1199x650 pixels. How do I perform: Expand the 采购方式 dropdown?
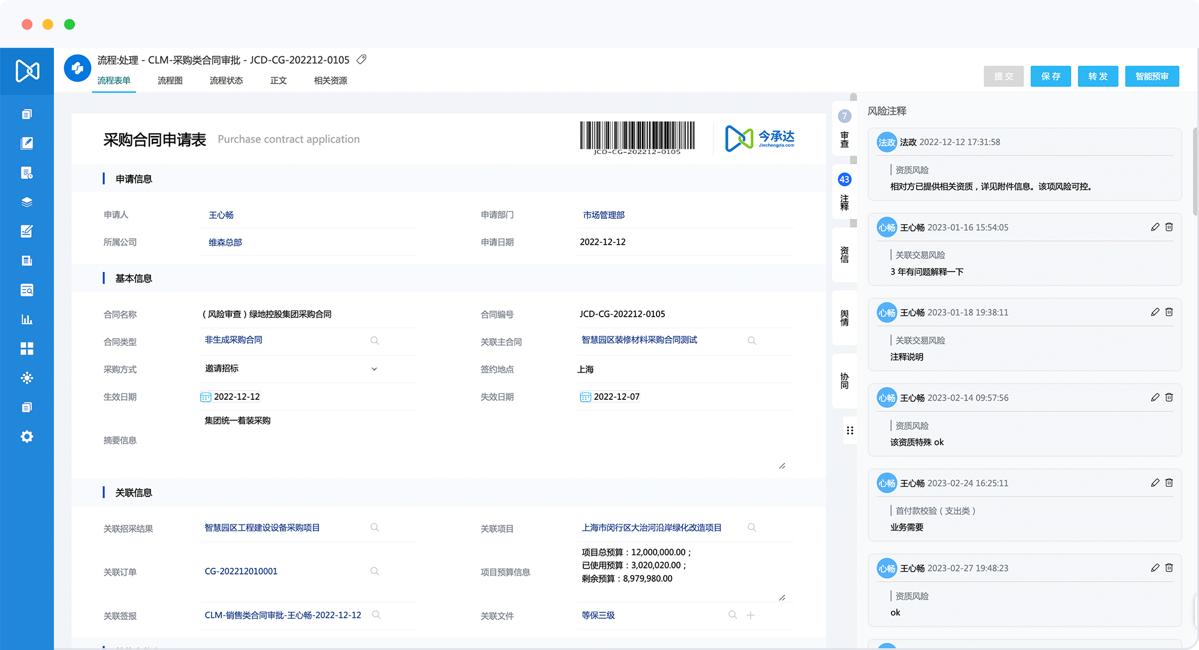374,369
